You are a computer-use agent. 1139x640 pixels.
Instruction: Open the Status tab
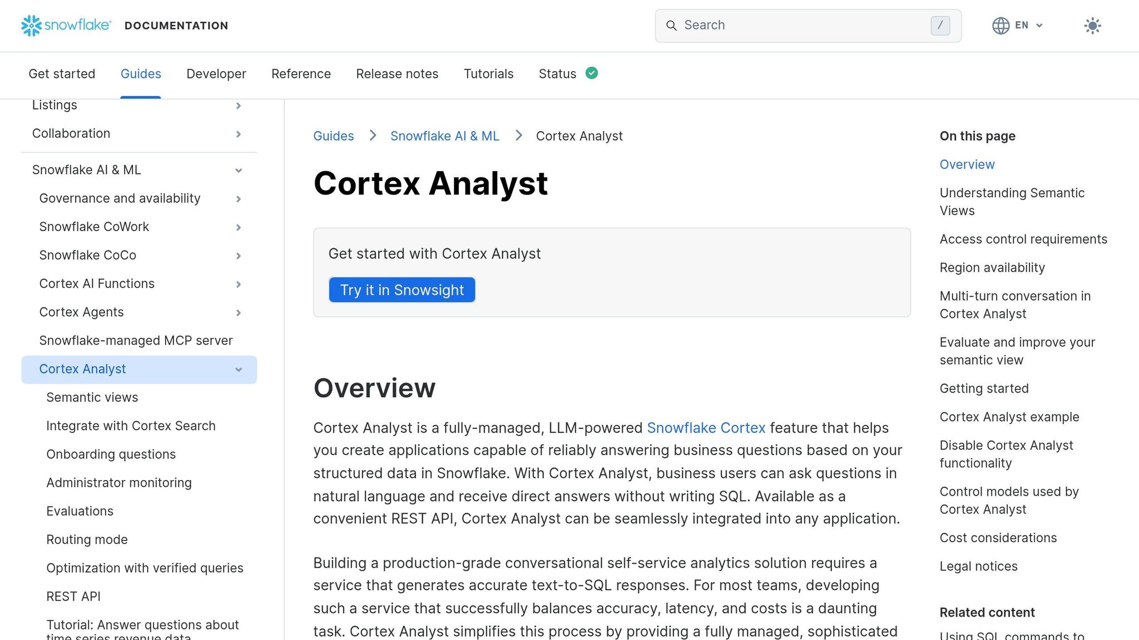557,74
